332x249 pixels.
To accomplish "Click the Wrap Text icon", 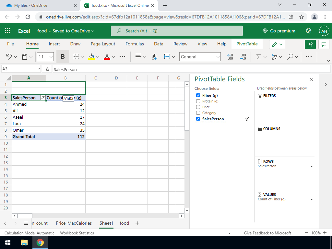I will 154,57.
